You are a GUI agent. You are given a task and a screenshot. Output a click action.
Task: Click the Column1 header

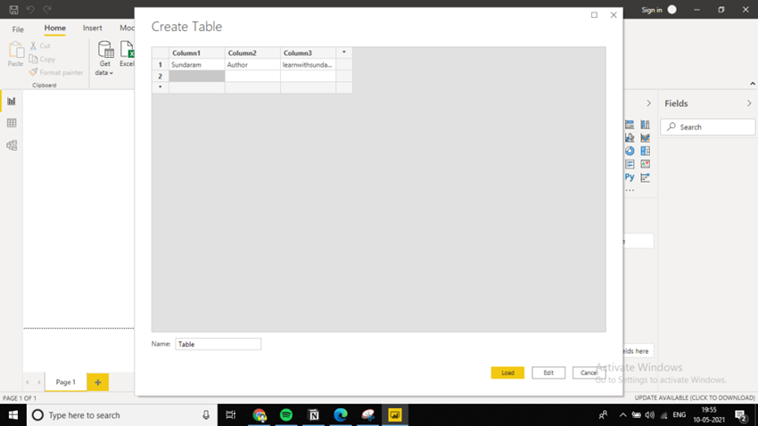pyautogui.click(x=197, y=53)
